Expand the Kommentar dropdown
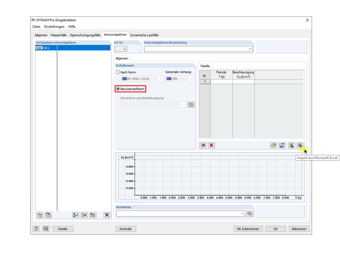Image resolution: width=340 pixels, height=255 pixels. point(242,213)
